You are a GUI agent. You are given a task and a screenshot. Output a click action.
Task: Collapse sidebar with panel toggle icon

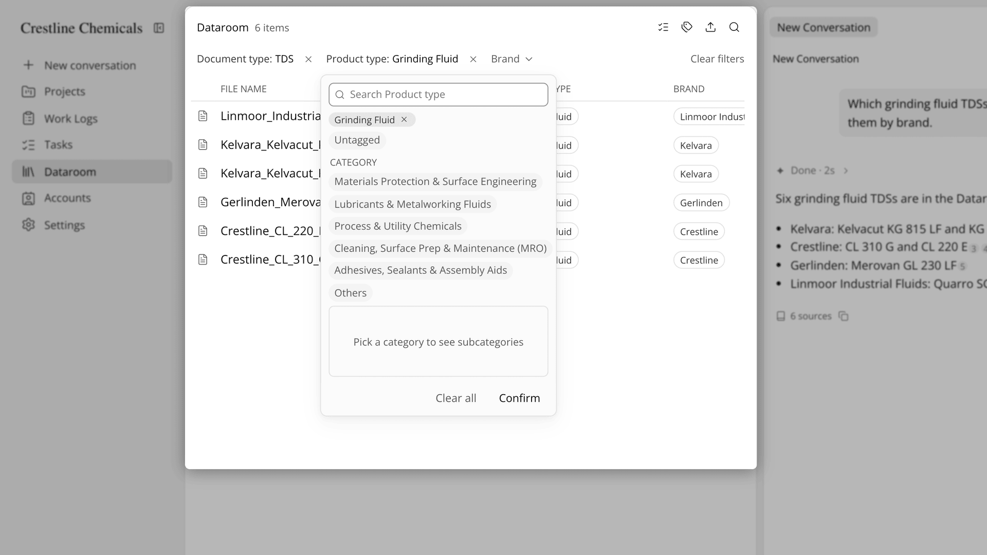[x=159, y=28]
